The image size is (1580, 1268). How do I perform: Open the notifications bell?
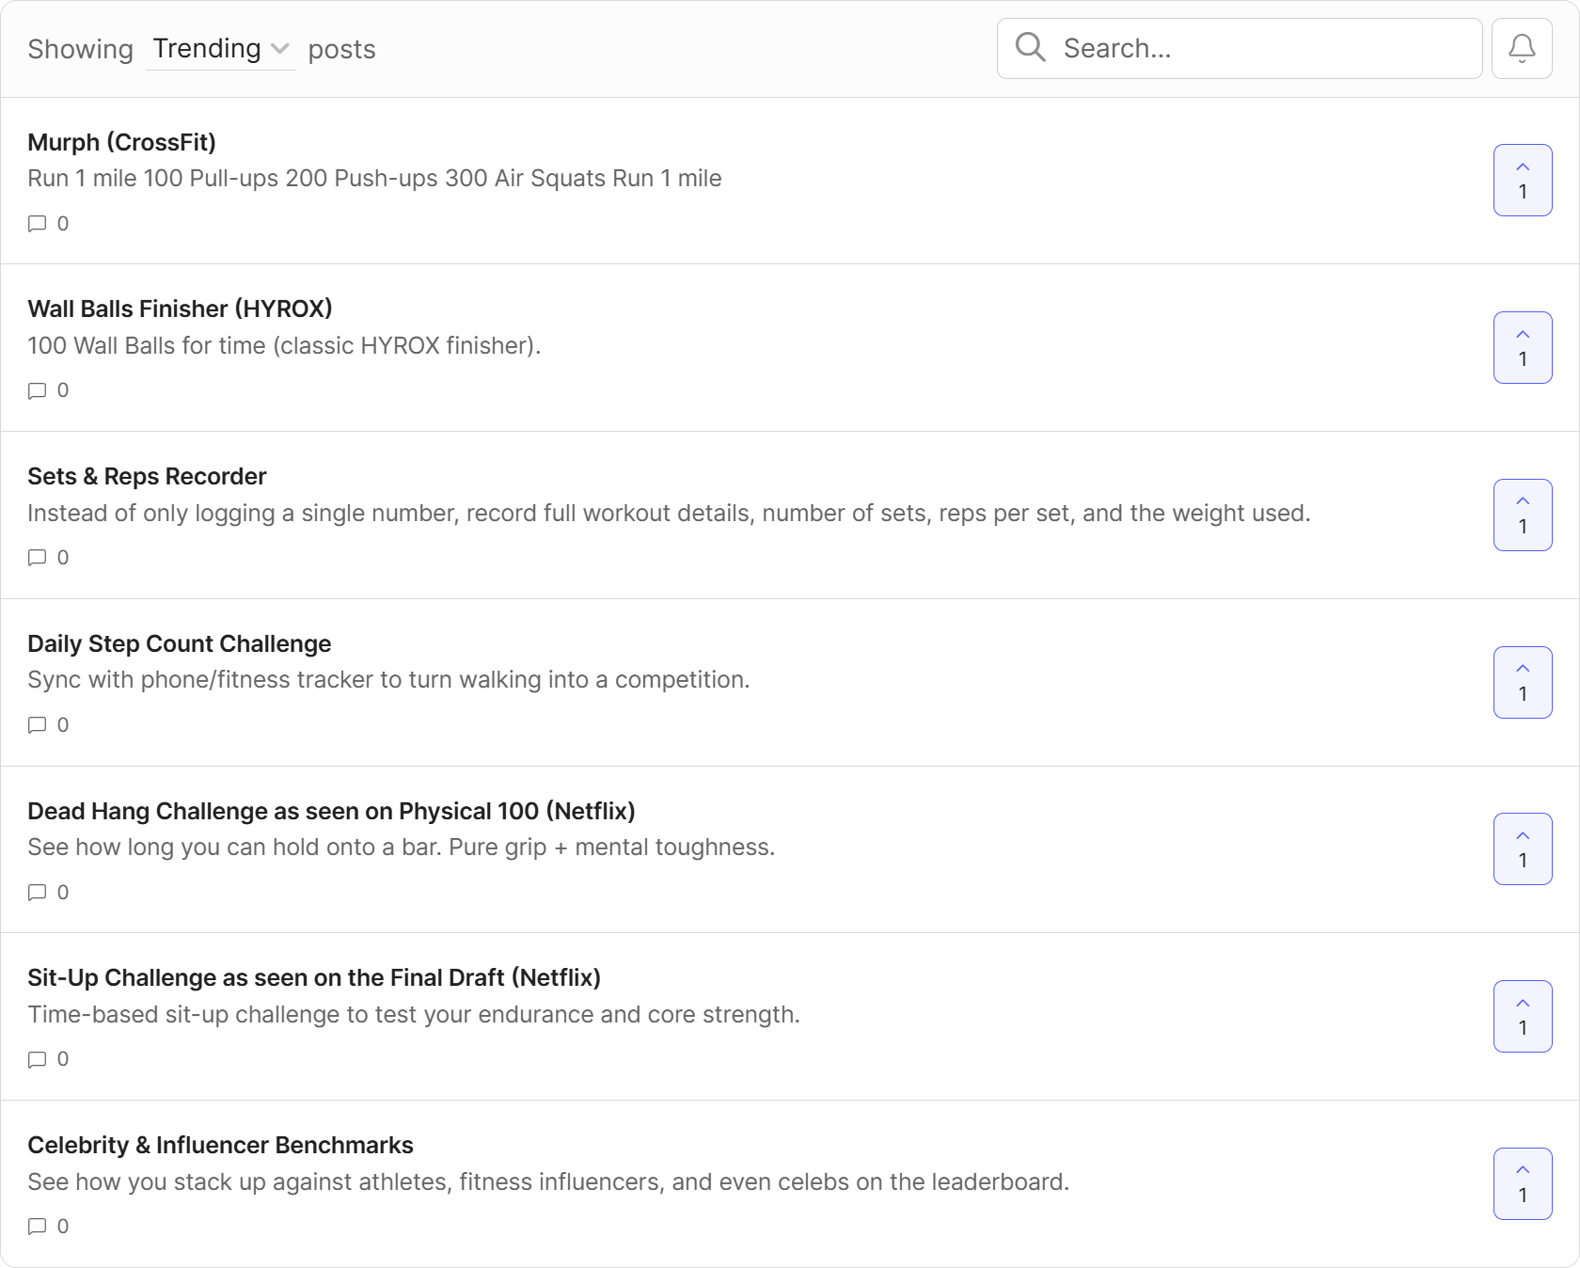1521,48
